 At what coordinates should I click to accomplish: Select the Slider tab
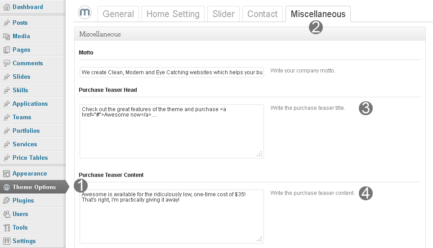223,14
